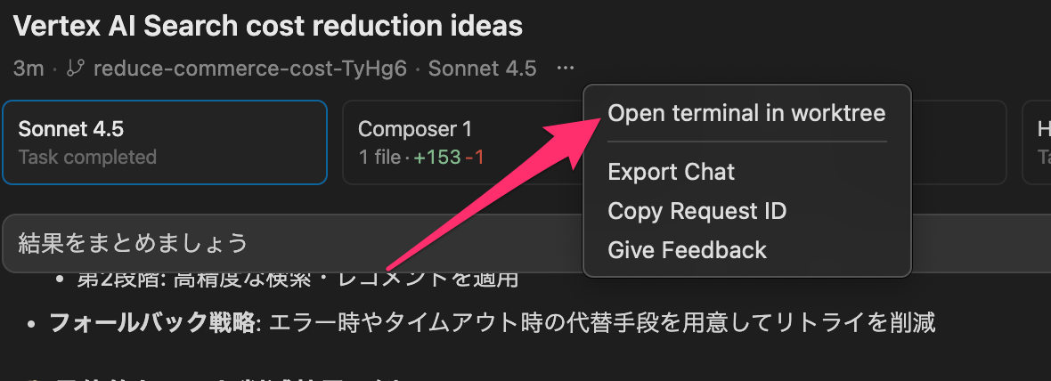Screen dimensions: 1051x381
Task: Click the Vertex AI Search chat title
Action: (268, 26)
